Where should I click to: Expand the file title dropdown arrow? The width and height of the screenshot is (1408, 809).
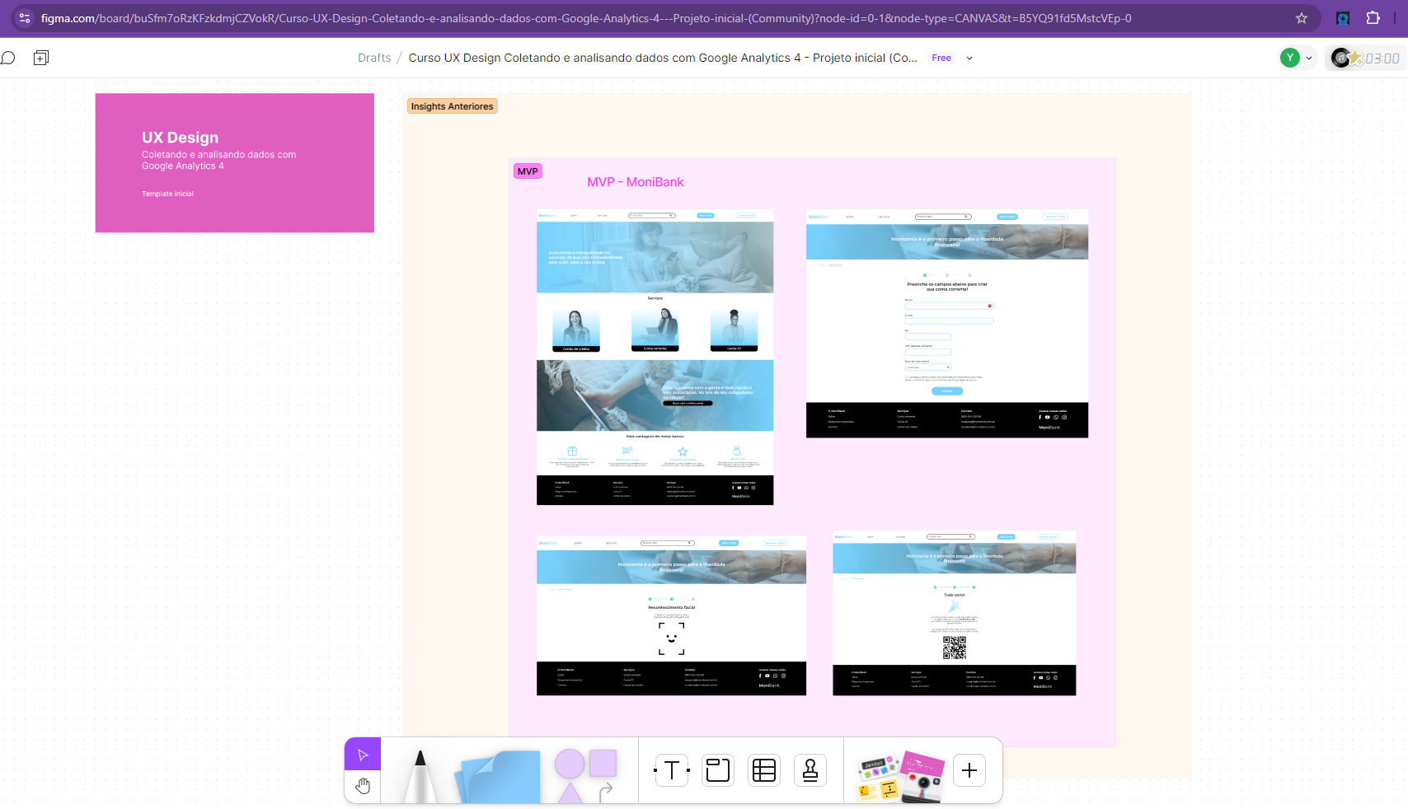969,58
